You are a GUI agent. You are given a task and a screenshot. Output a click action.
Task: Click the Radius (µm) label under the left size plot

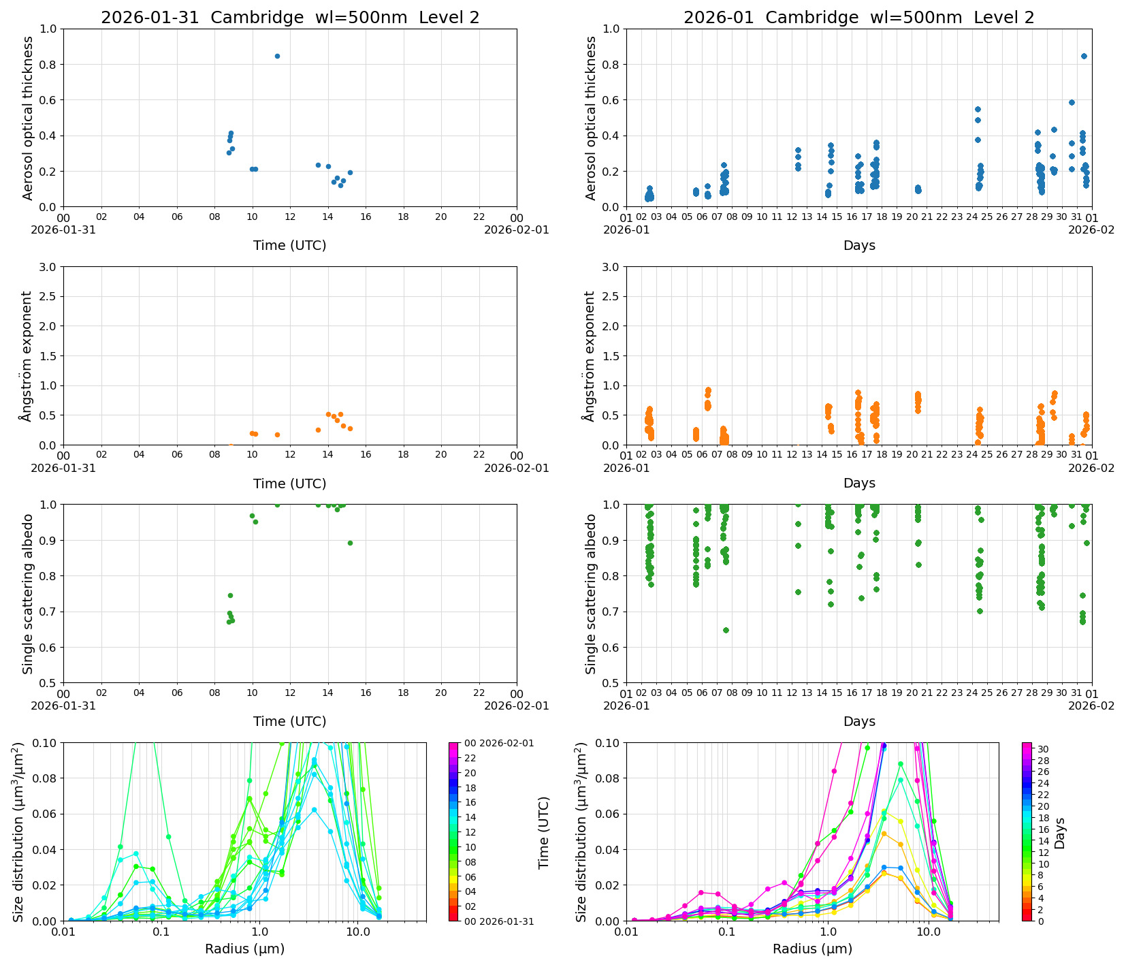[x=245, y=948]
